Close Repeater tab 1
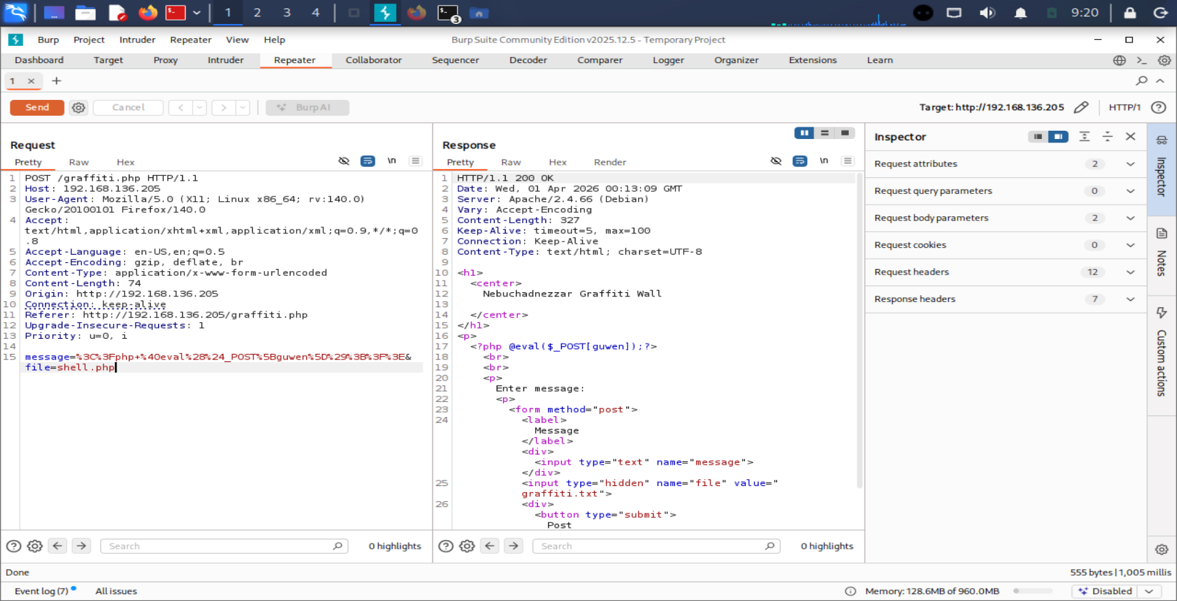The image size is (1177, 601). pyautogui.click(x=31, y=81)
